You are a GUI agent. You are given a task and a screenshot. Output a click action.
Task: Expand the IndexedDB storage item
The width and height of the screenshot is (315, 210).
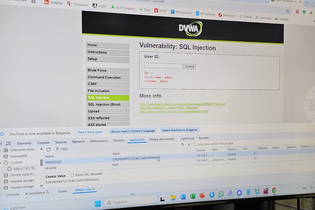click(x=1, y=156)
